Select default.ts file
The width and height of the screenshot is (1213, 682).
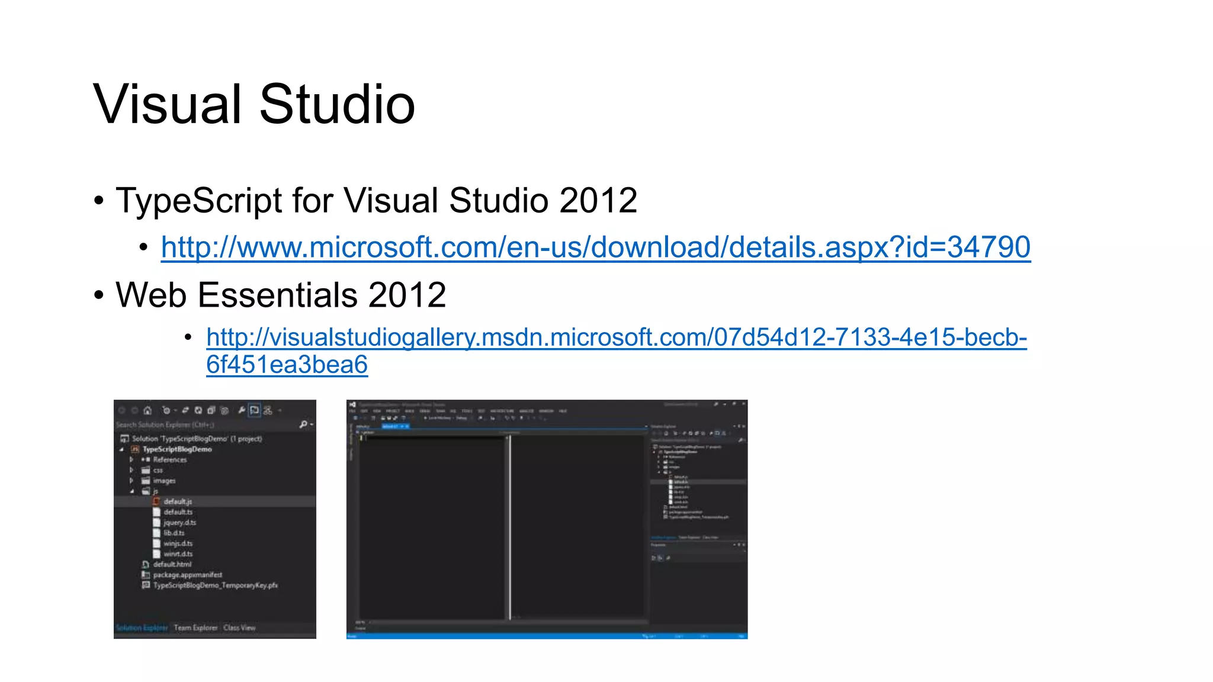(x=178, y=512)
